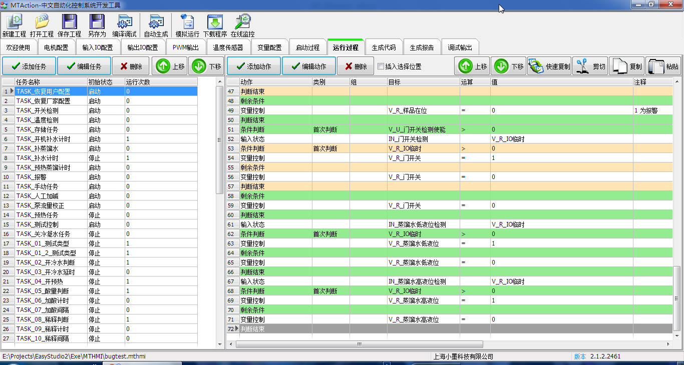Image resolution: width=684 pixels, height=365 pixels.
Task: Switch to the 电机配置 tab
Action: pyautogui.click(x=56, y=47)
